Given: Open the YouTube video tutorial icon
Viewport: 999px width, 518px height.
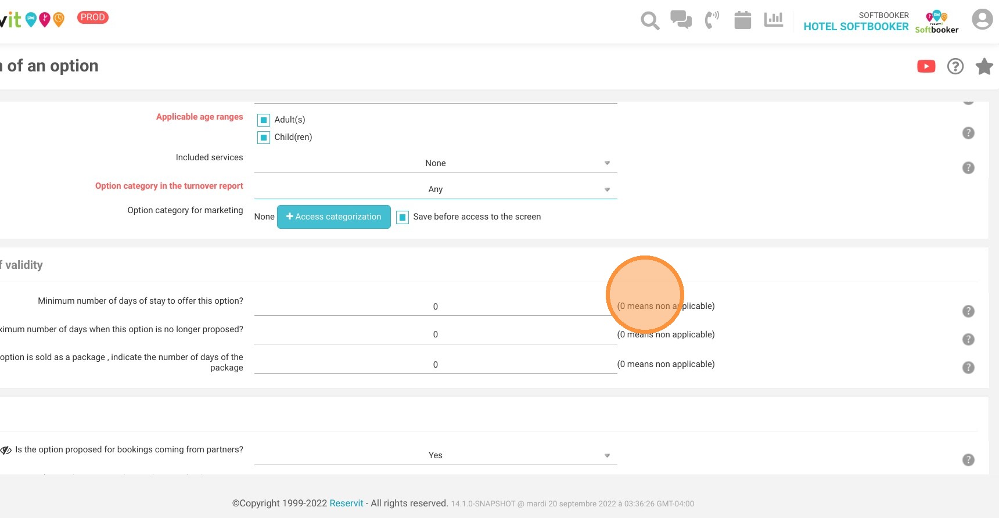Looking at the screenshot, I should tap(926, 66).
